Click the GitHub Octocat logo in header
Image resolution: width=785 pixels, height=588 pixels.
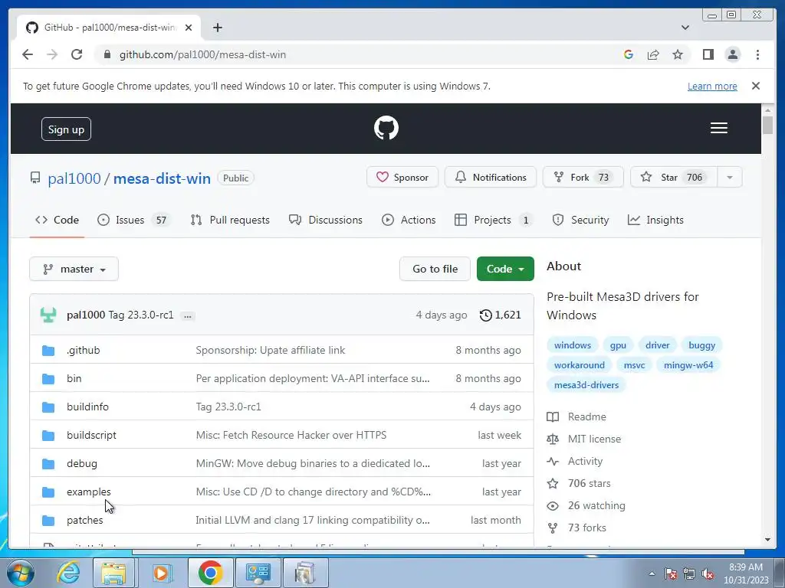click(386, 128)
